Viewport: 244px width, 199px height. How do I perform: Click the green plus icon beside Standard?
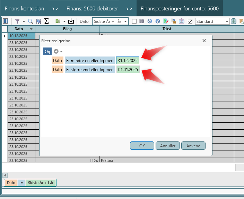234,21
